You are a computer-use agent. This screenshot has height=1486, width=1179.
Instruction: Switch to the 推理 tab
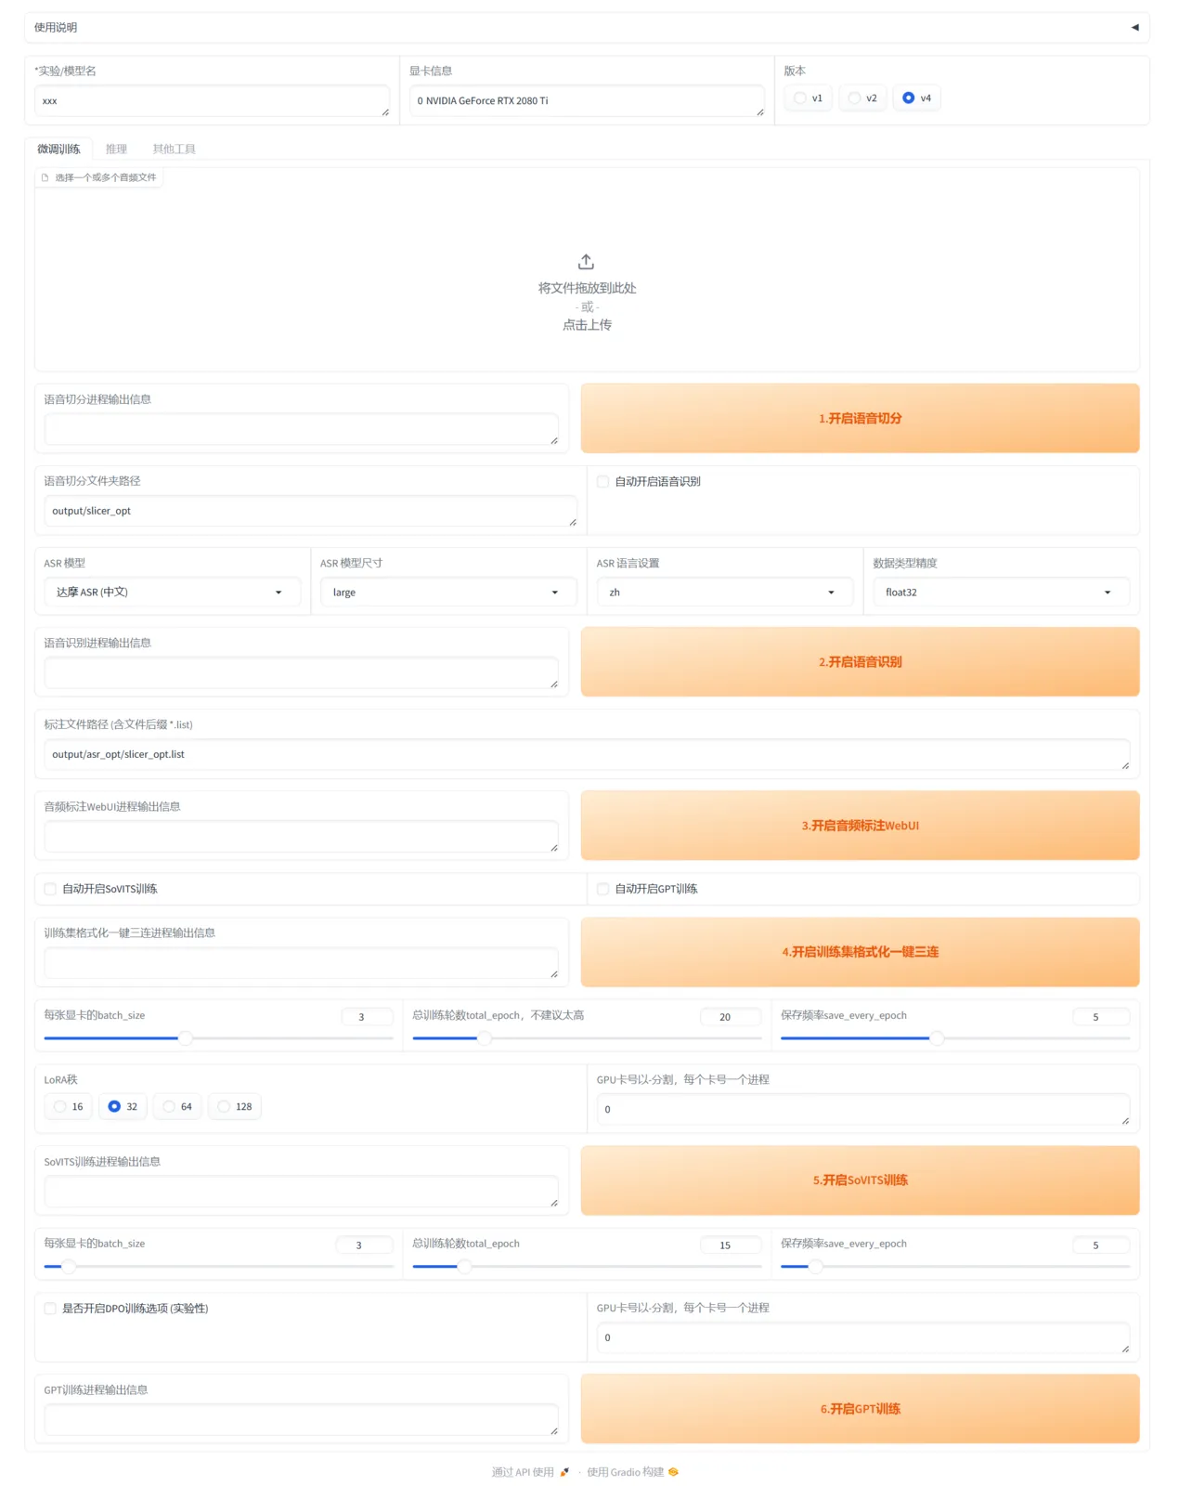116,149
